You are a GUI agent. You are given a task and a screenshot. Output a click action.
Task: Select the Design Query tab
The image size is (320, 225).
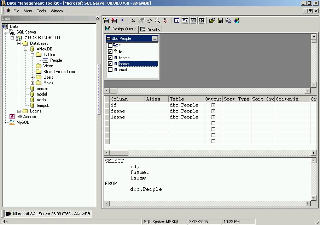tap(121, 29)
